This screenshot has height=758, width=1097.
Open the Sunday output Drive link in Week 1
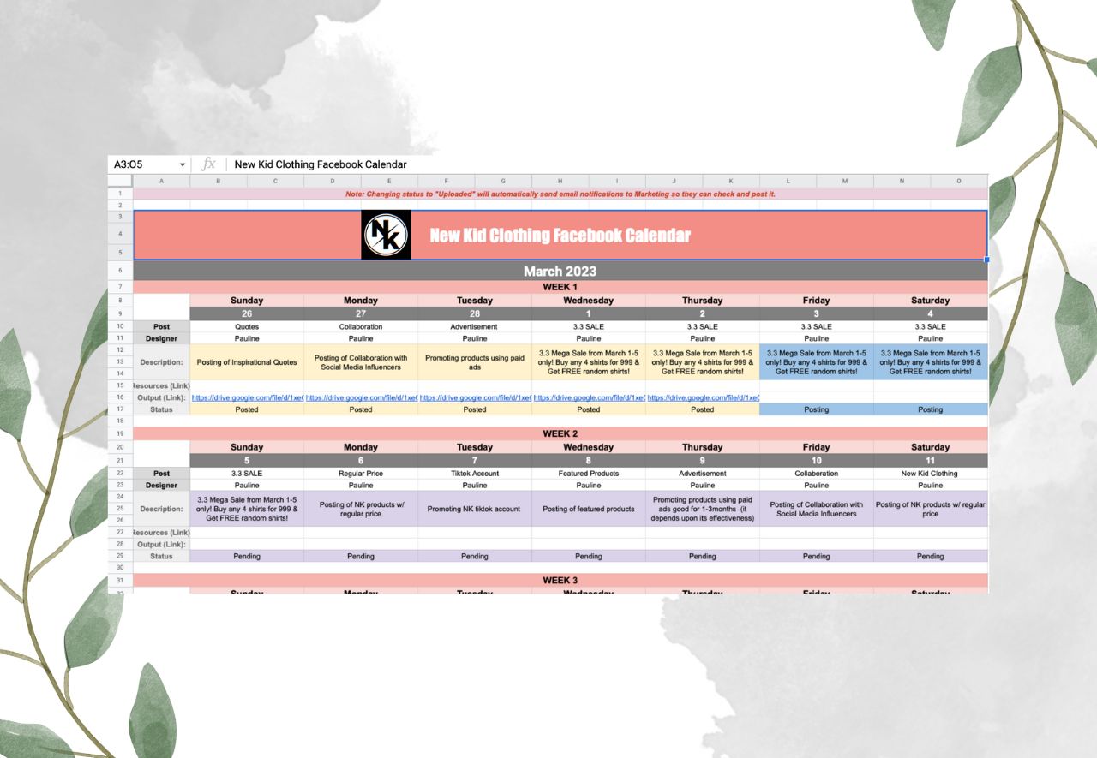click(247, 397)
